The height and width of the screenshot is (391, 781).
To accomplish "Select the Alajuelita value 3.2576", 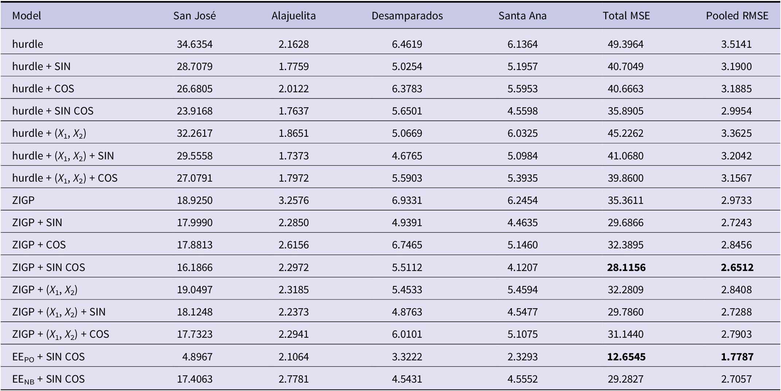I will tap(294, 200).
